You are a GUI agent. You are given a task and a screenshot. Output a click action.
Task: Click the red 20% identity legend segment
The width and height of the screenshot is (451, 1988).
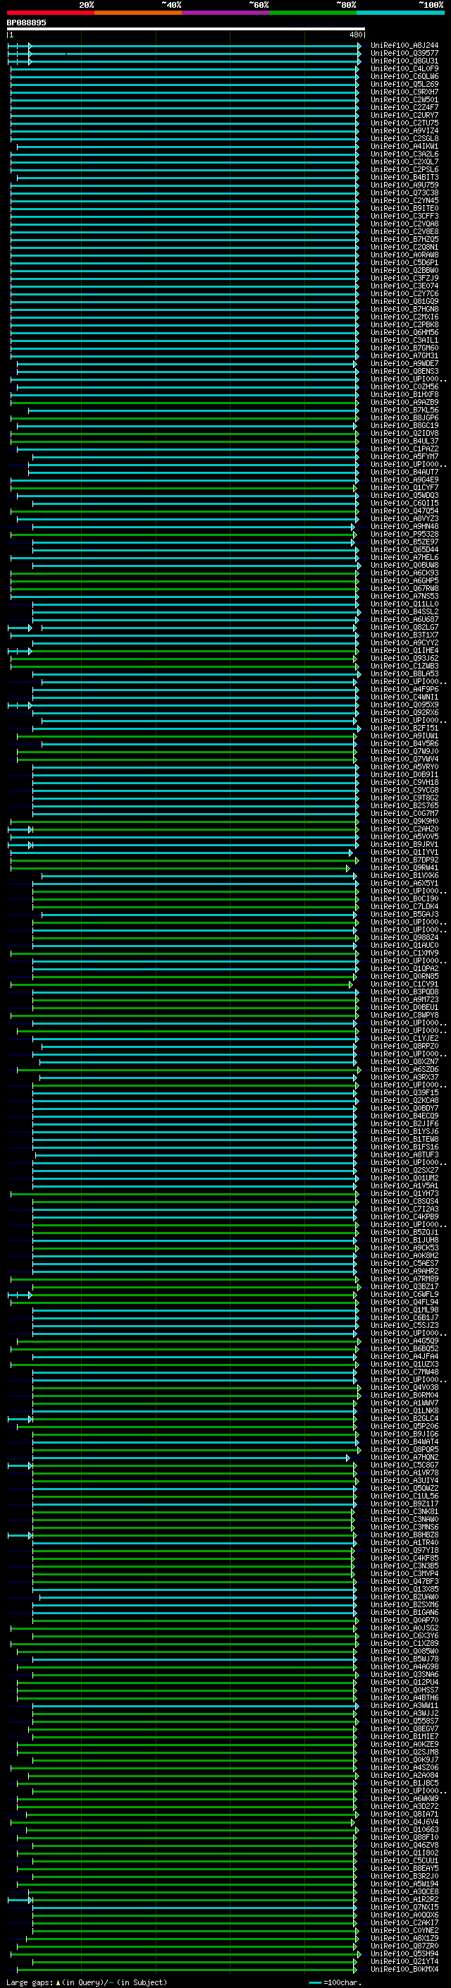50,13
